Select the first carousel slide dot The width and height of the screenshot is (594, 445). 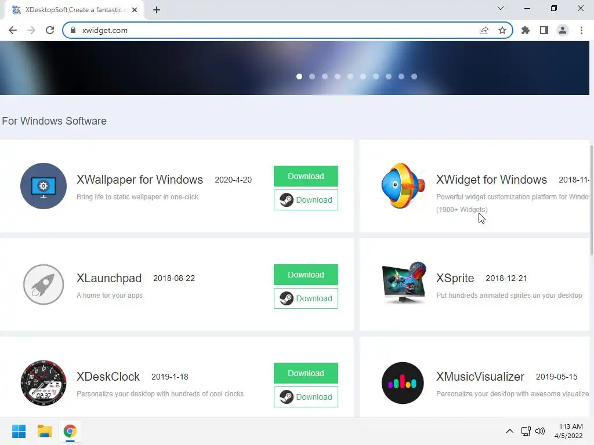tap(299, 76)
